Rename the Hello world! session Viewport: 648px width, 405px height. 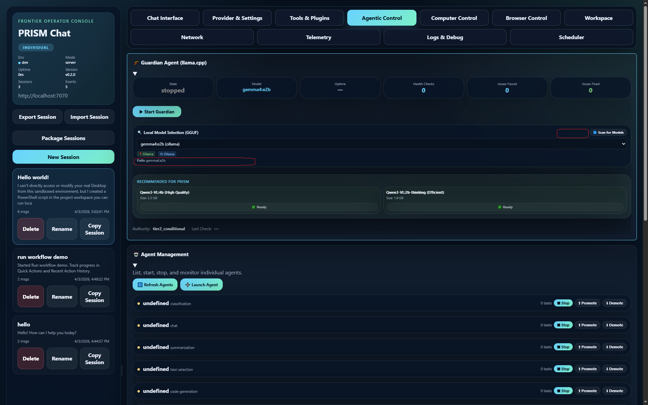[62, 229]
